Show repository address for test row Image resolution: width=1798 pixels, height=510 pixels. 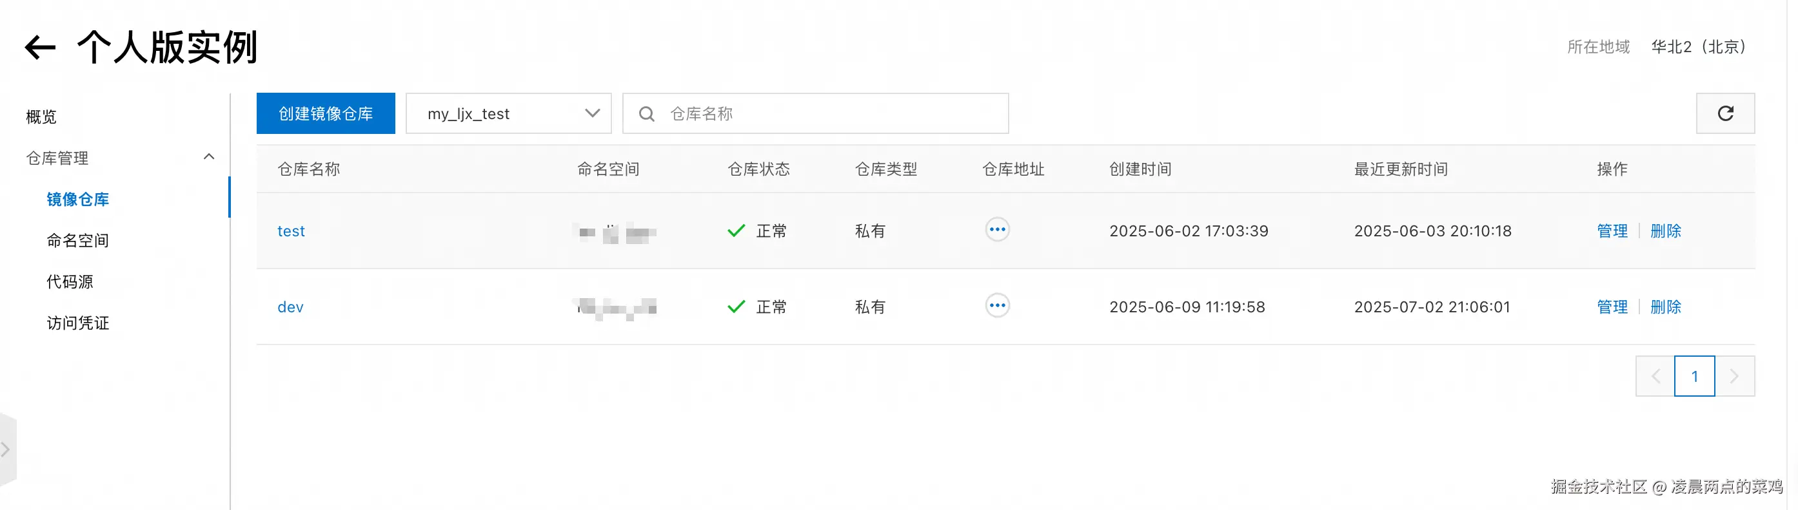coord(997,230)
